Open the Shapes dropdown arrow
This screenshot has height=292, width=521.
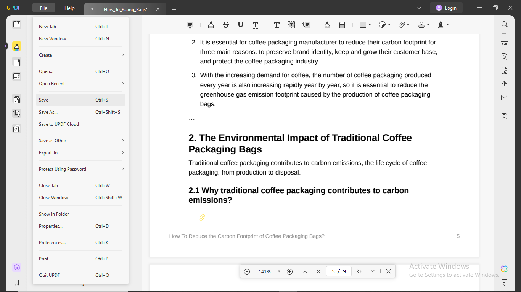[x=369, y=25]
